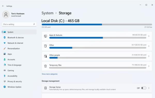Screen dimensions: 155x98
Task: Click the Local Account label
Action: (x=16, y=16)
